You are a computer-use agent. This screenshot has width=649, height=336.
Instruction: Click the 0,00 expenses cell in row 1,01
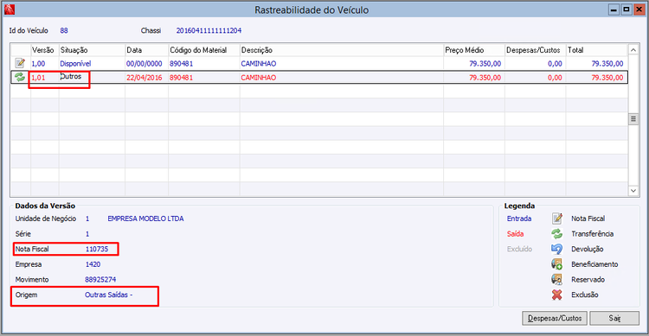[535, 77]
